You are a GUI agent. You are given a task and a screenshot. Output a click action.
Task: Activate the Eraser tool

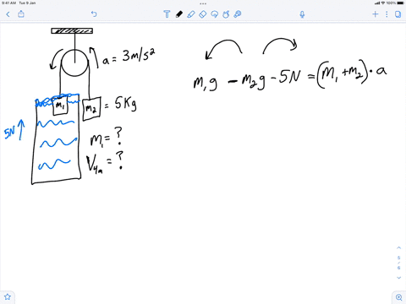coord(203,14)
